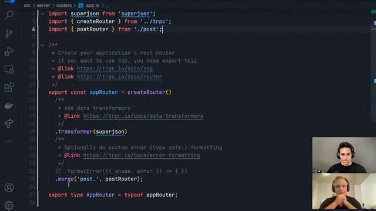This screenshot has width=376, height=211.
Task: Click the bottom webcam video thumbnail
Action: tap(344, 192)
